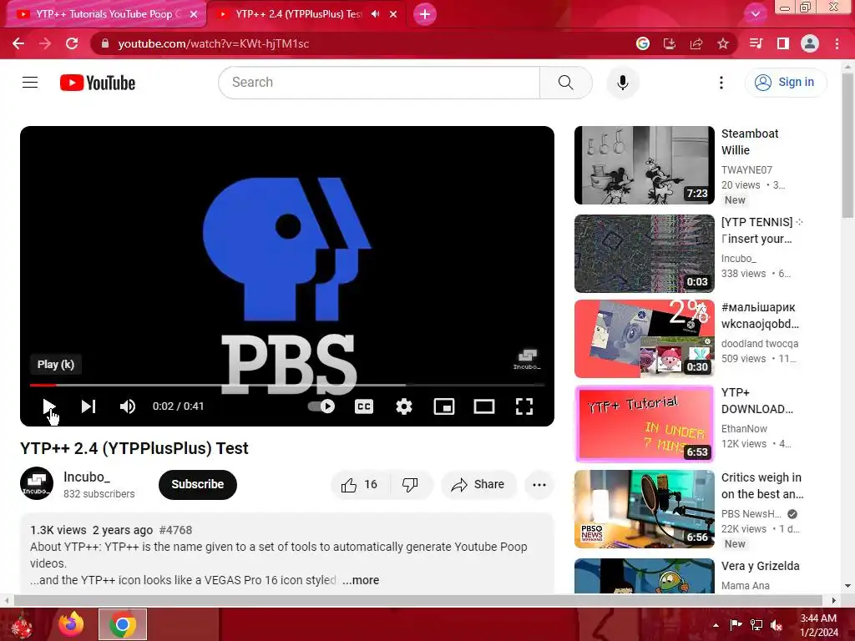This screenshot has width=855, height=641.
Task: Open Google icon in address bar
Action: (643, 43)
